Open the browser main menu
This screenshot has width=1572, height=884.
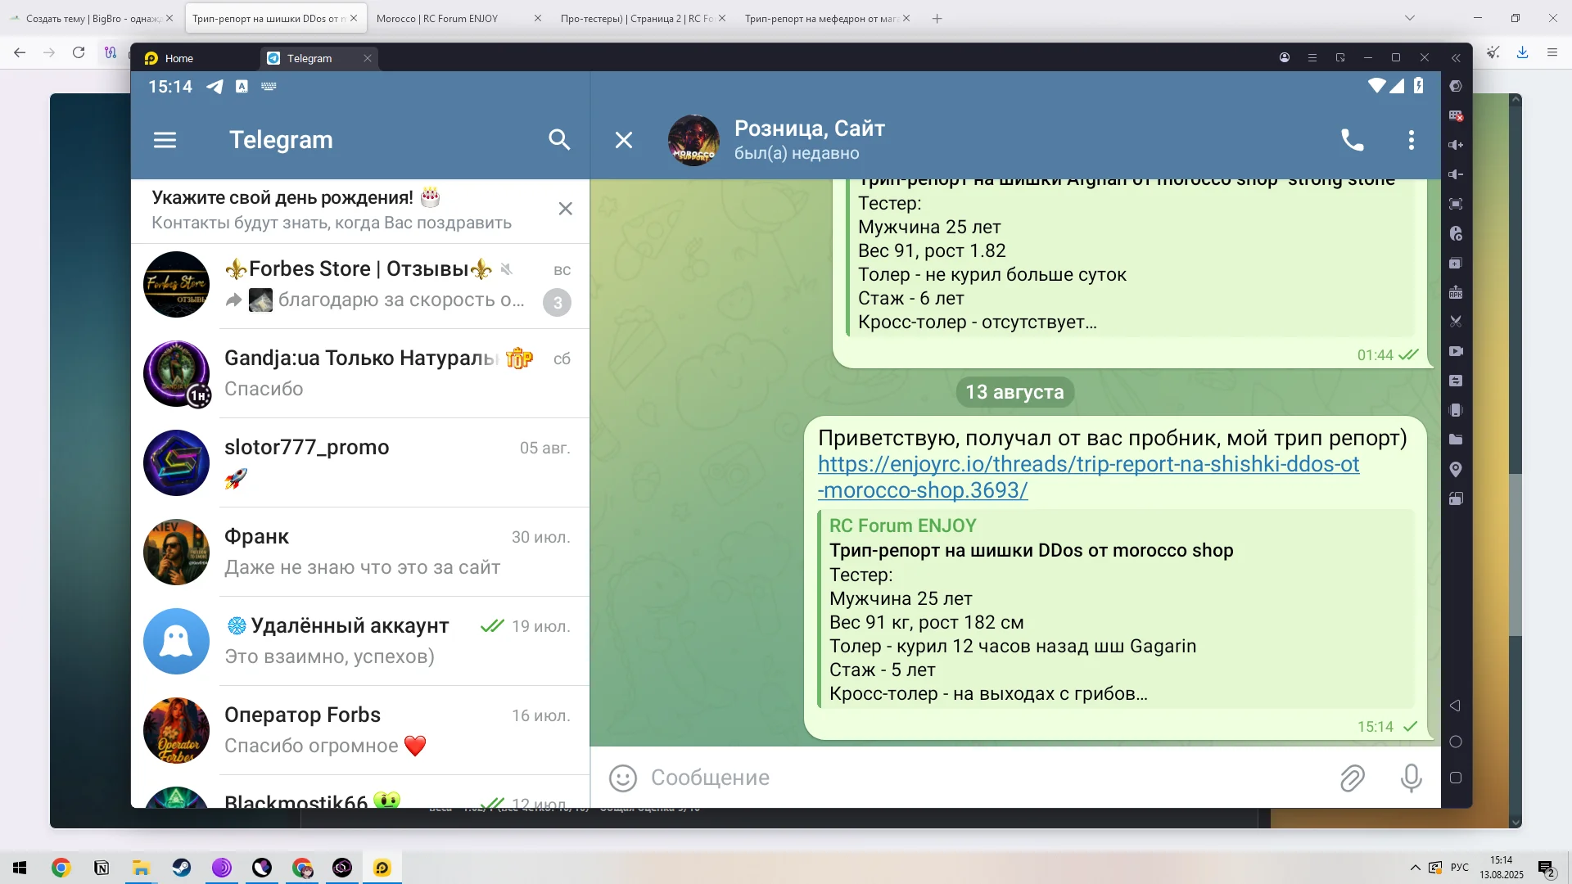1552,52
